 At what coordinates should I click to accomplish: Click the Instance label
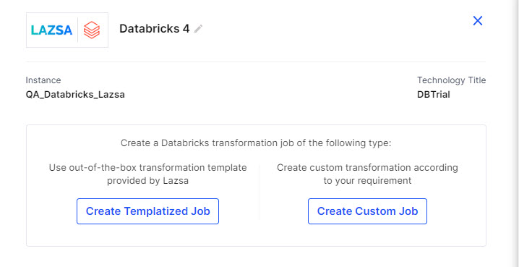[43, 80]
